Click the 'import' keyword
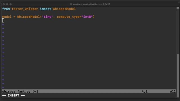Screen dimensions: 180x101 [46, 9]
